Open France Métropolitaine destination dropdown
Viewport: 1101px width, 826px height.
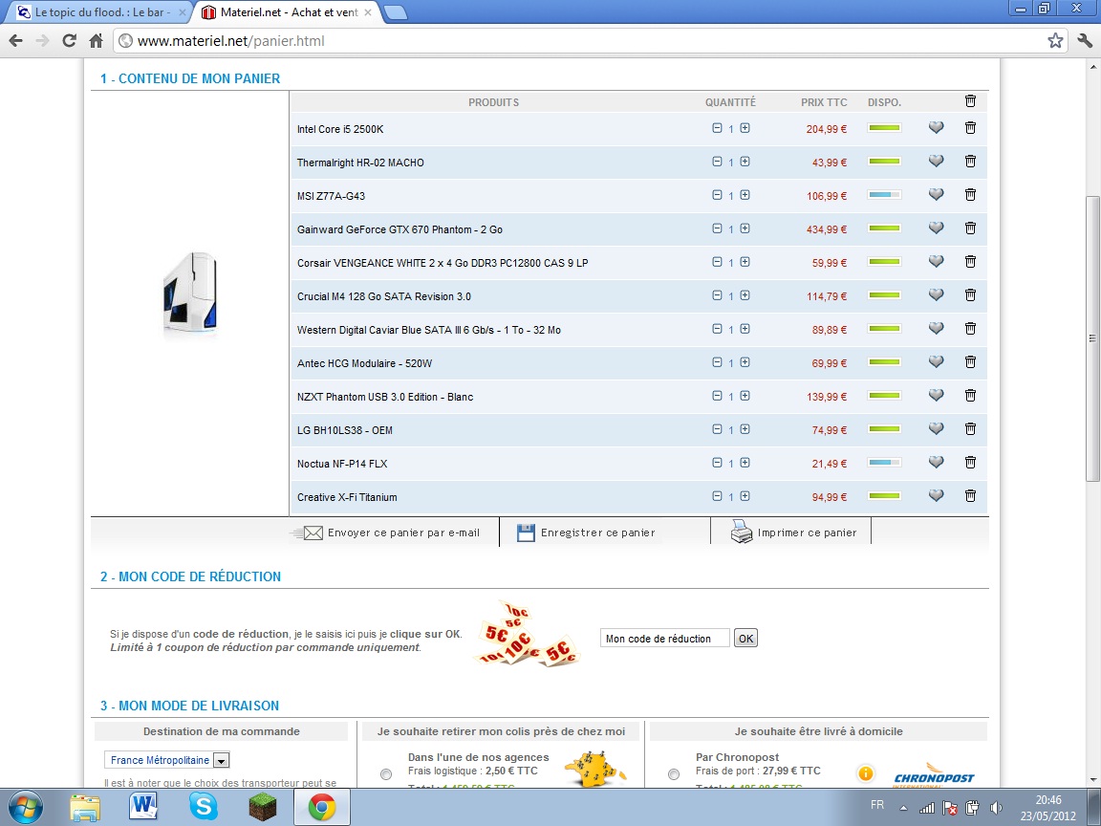pos(221,761)
